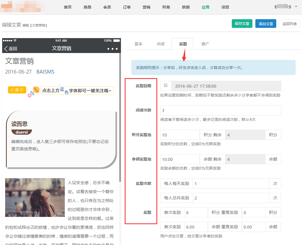Viewport: 302px width, 245px height.
Task: Click the 阅读次数 input field
Action: pyautogui.click(x=220, y=110)
